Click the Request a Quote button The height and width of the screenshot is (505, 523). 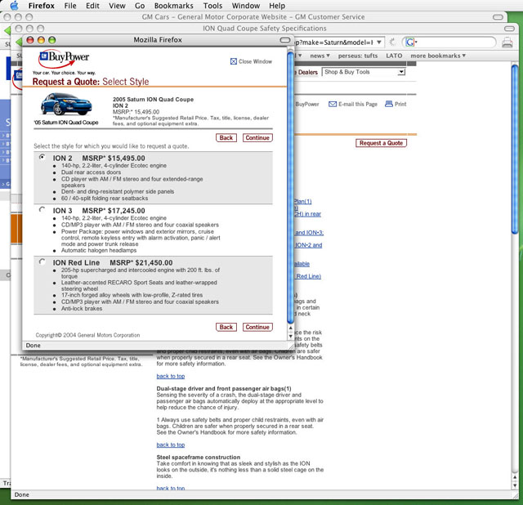381,143
